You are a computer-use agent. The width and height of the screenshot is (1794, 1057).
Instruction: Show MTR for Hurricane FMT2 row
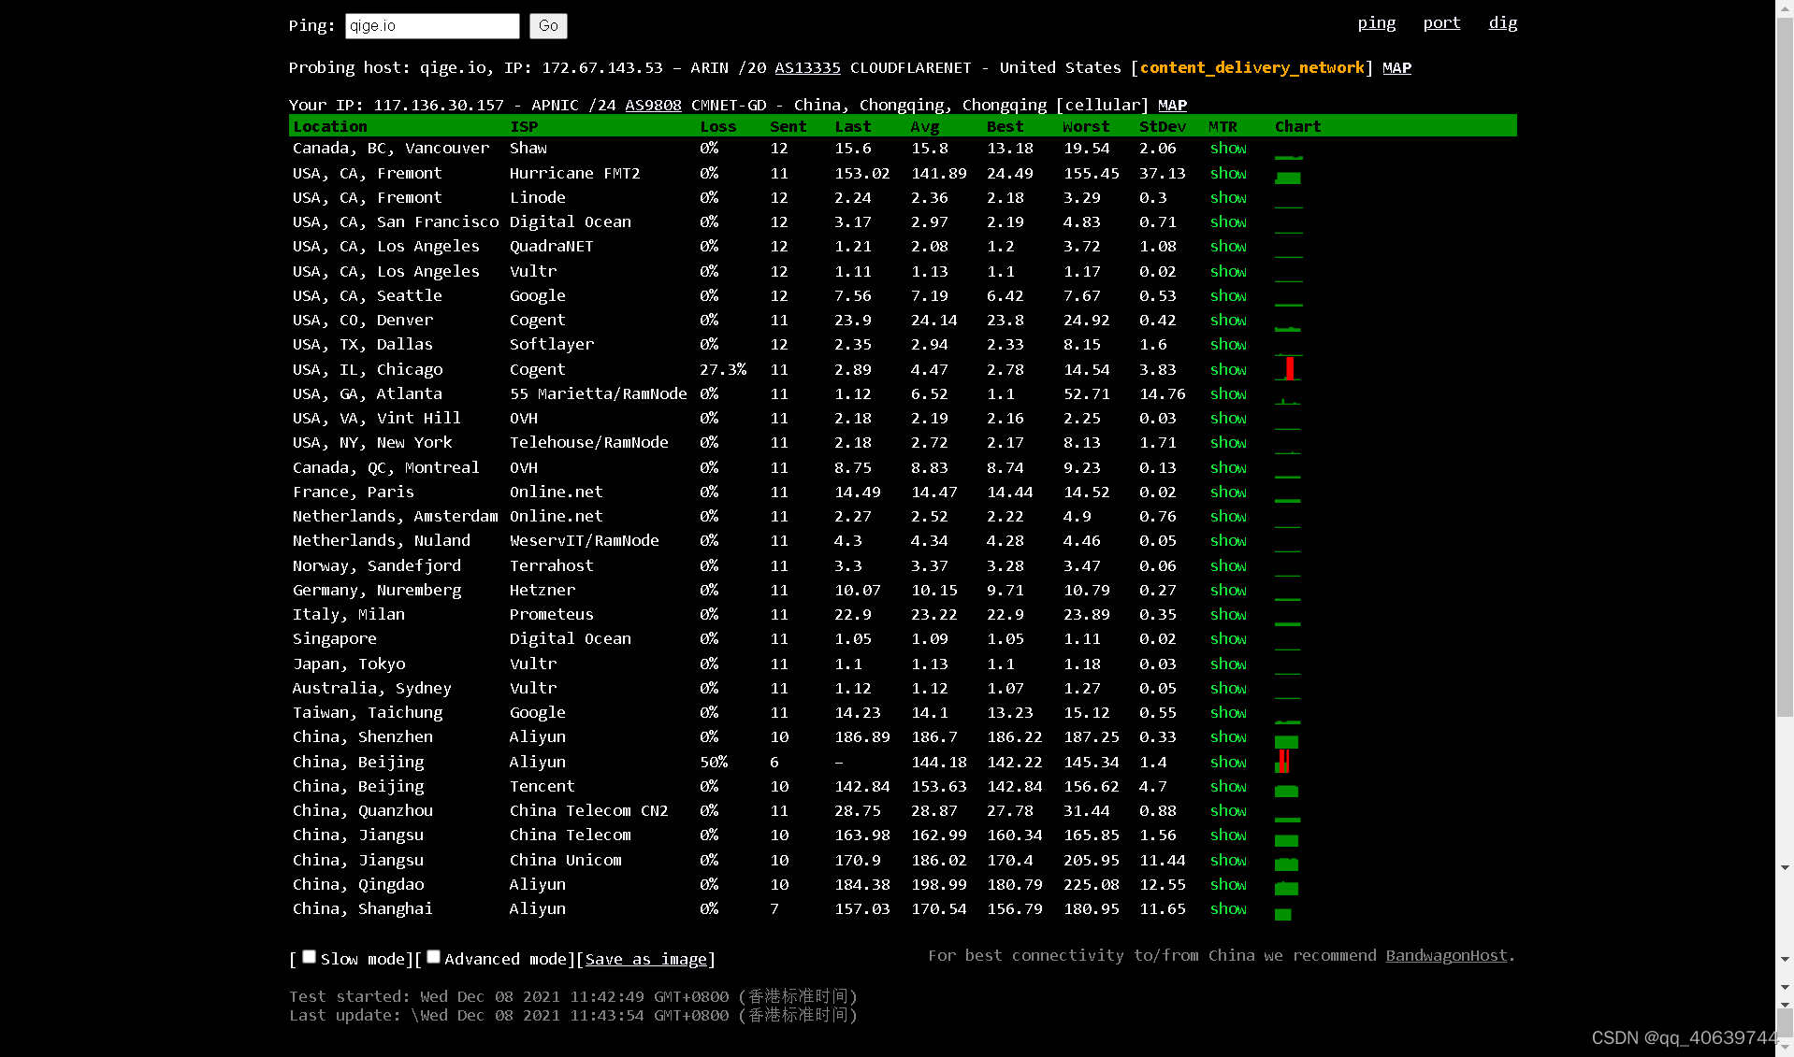(1228, 173)
